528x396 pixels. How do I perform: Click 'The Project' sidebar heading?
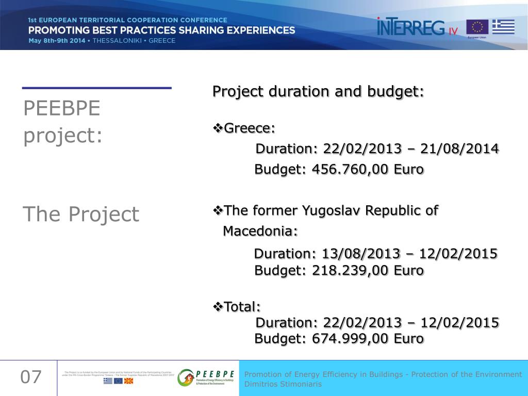point(81,214)
